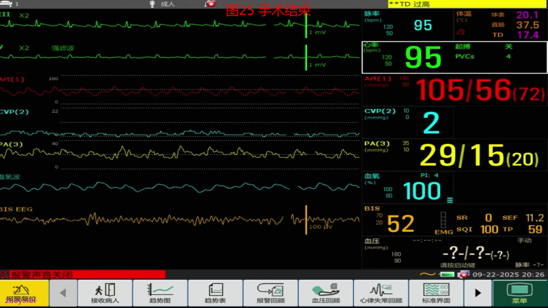Open the Art(1) pressure 105/56 numeric panel

click(455, 90)
